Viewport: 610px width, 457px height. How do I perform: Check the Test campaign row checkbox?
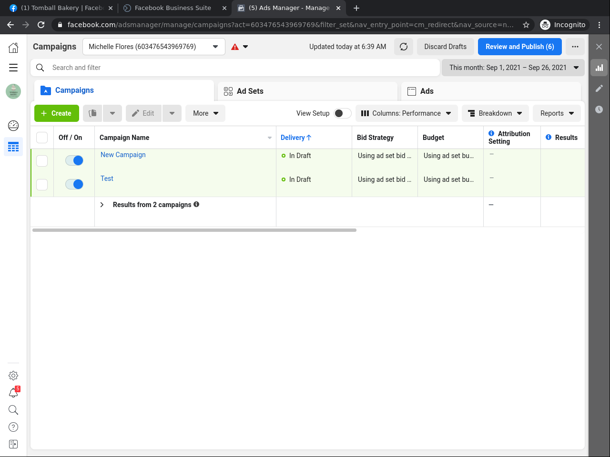42,184
